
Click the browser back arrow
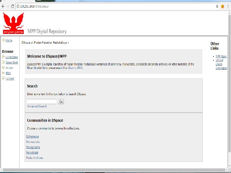[x=3, y=6]
